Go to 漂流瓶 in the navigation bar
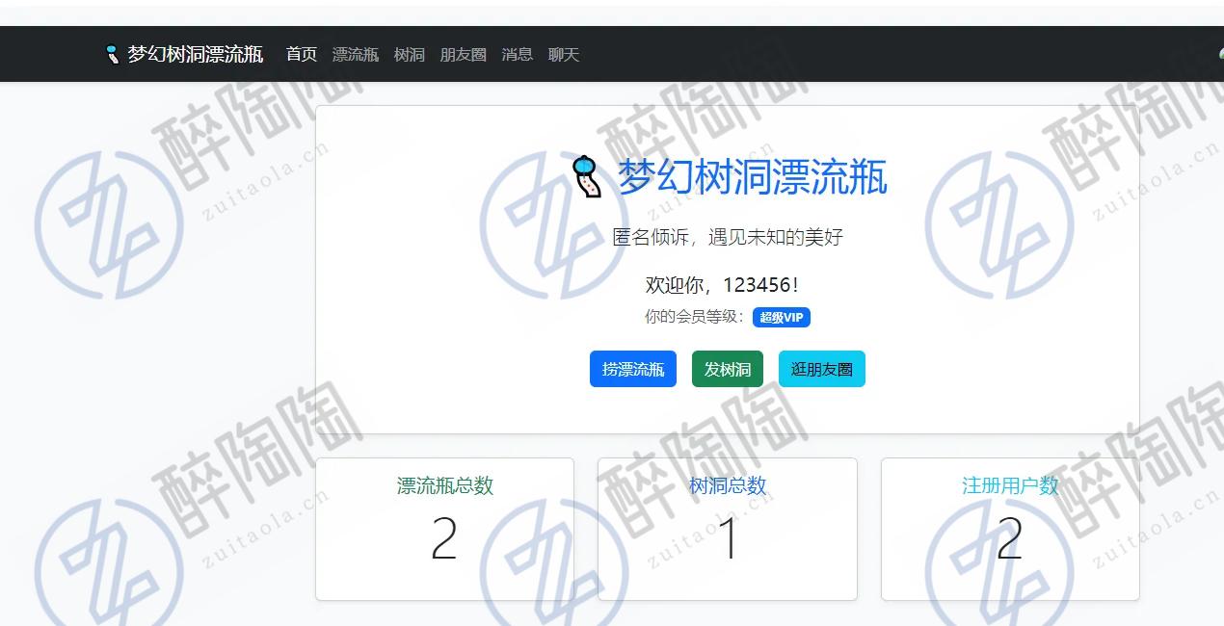The image size is (1224, 626). point(355,55)
